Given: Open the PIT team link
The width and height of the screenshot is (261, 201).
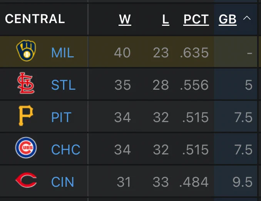Looking at the screenshot, I should tap(61, 117).
